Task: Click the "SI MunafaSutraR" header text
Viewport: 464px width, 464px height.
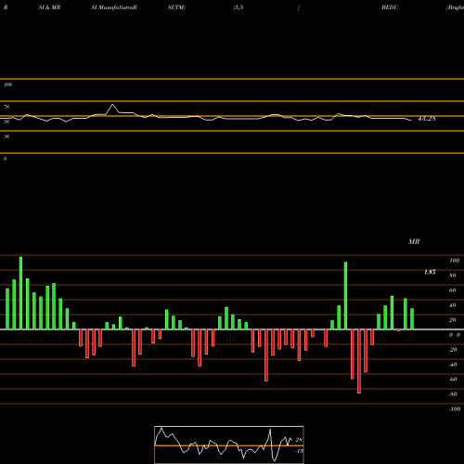Action: click(x=114, y=7)
